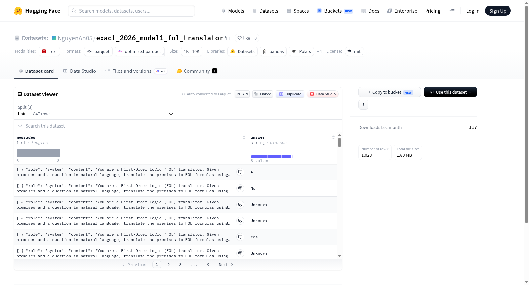Click the pandas library tag
The width and height of the screenshot is (529, 285).
pos(273,51)
